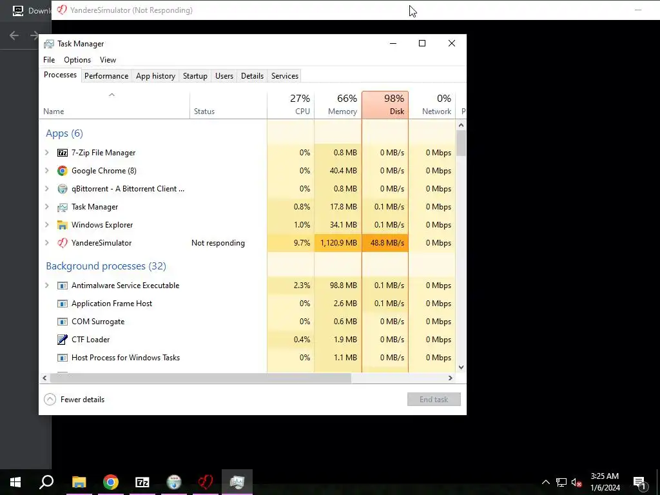Open taskbar Search magnifier
Image resolution: width=660 pixels, height=495 pixels.
[x=46, y=482]
